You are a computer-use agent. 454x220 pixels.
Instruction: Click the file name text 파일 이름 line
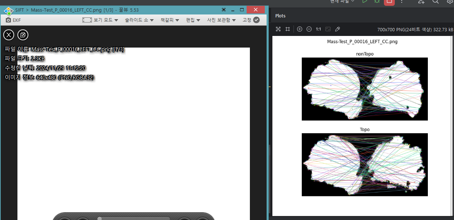(x=65, y=49)
